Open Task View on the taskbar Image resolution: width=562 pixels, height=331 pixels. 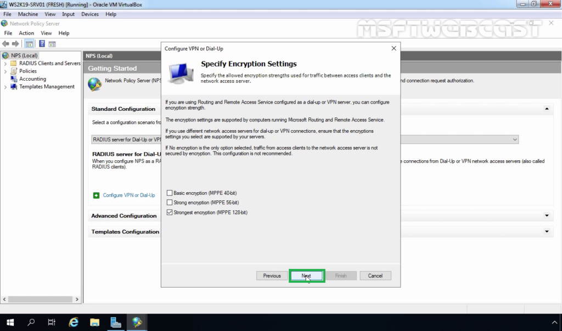(x=52, y=322)
